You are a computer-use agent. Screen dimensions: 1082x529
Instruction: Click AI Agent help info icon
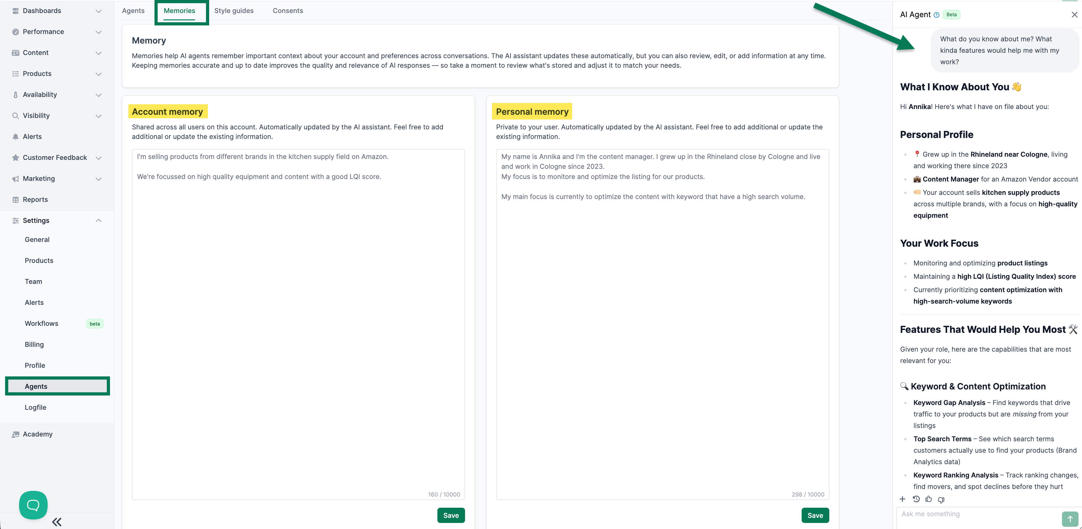click(936, 15)
